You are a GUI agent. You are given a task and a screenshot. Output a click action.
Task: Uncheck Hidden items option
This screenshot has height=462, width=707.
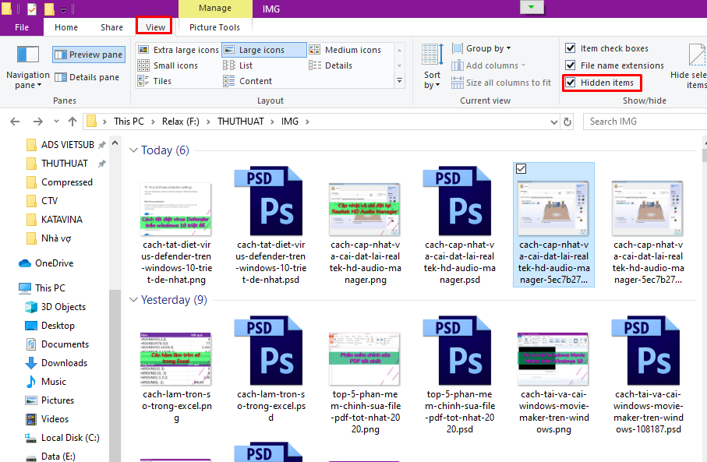tap(571, 83)
